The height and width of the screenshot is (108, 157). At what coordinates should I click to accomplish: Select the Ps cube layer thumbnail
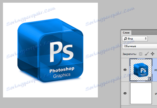point(141,70)
